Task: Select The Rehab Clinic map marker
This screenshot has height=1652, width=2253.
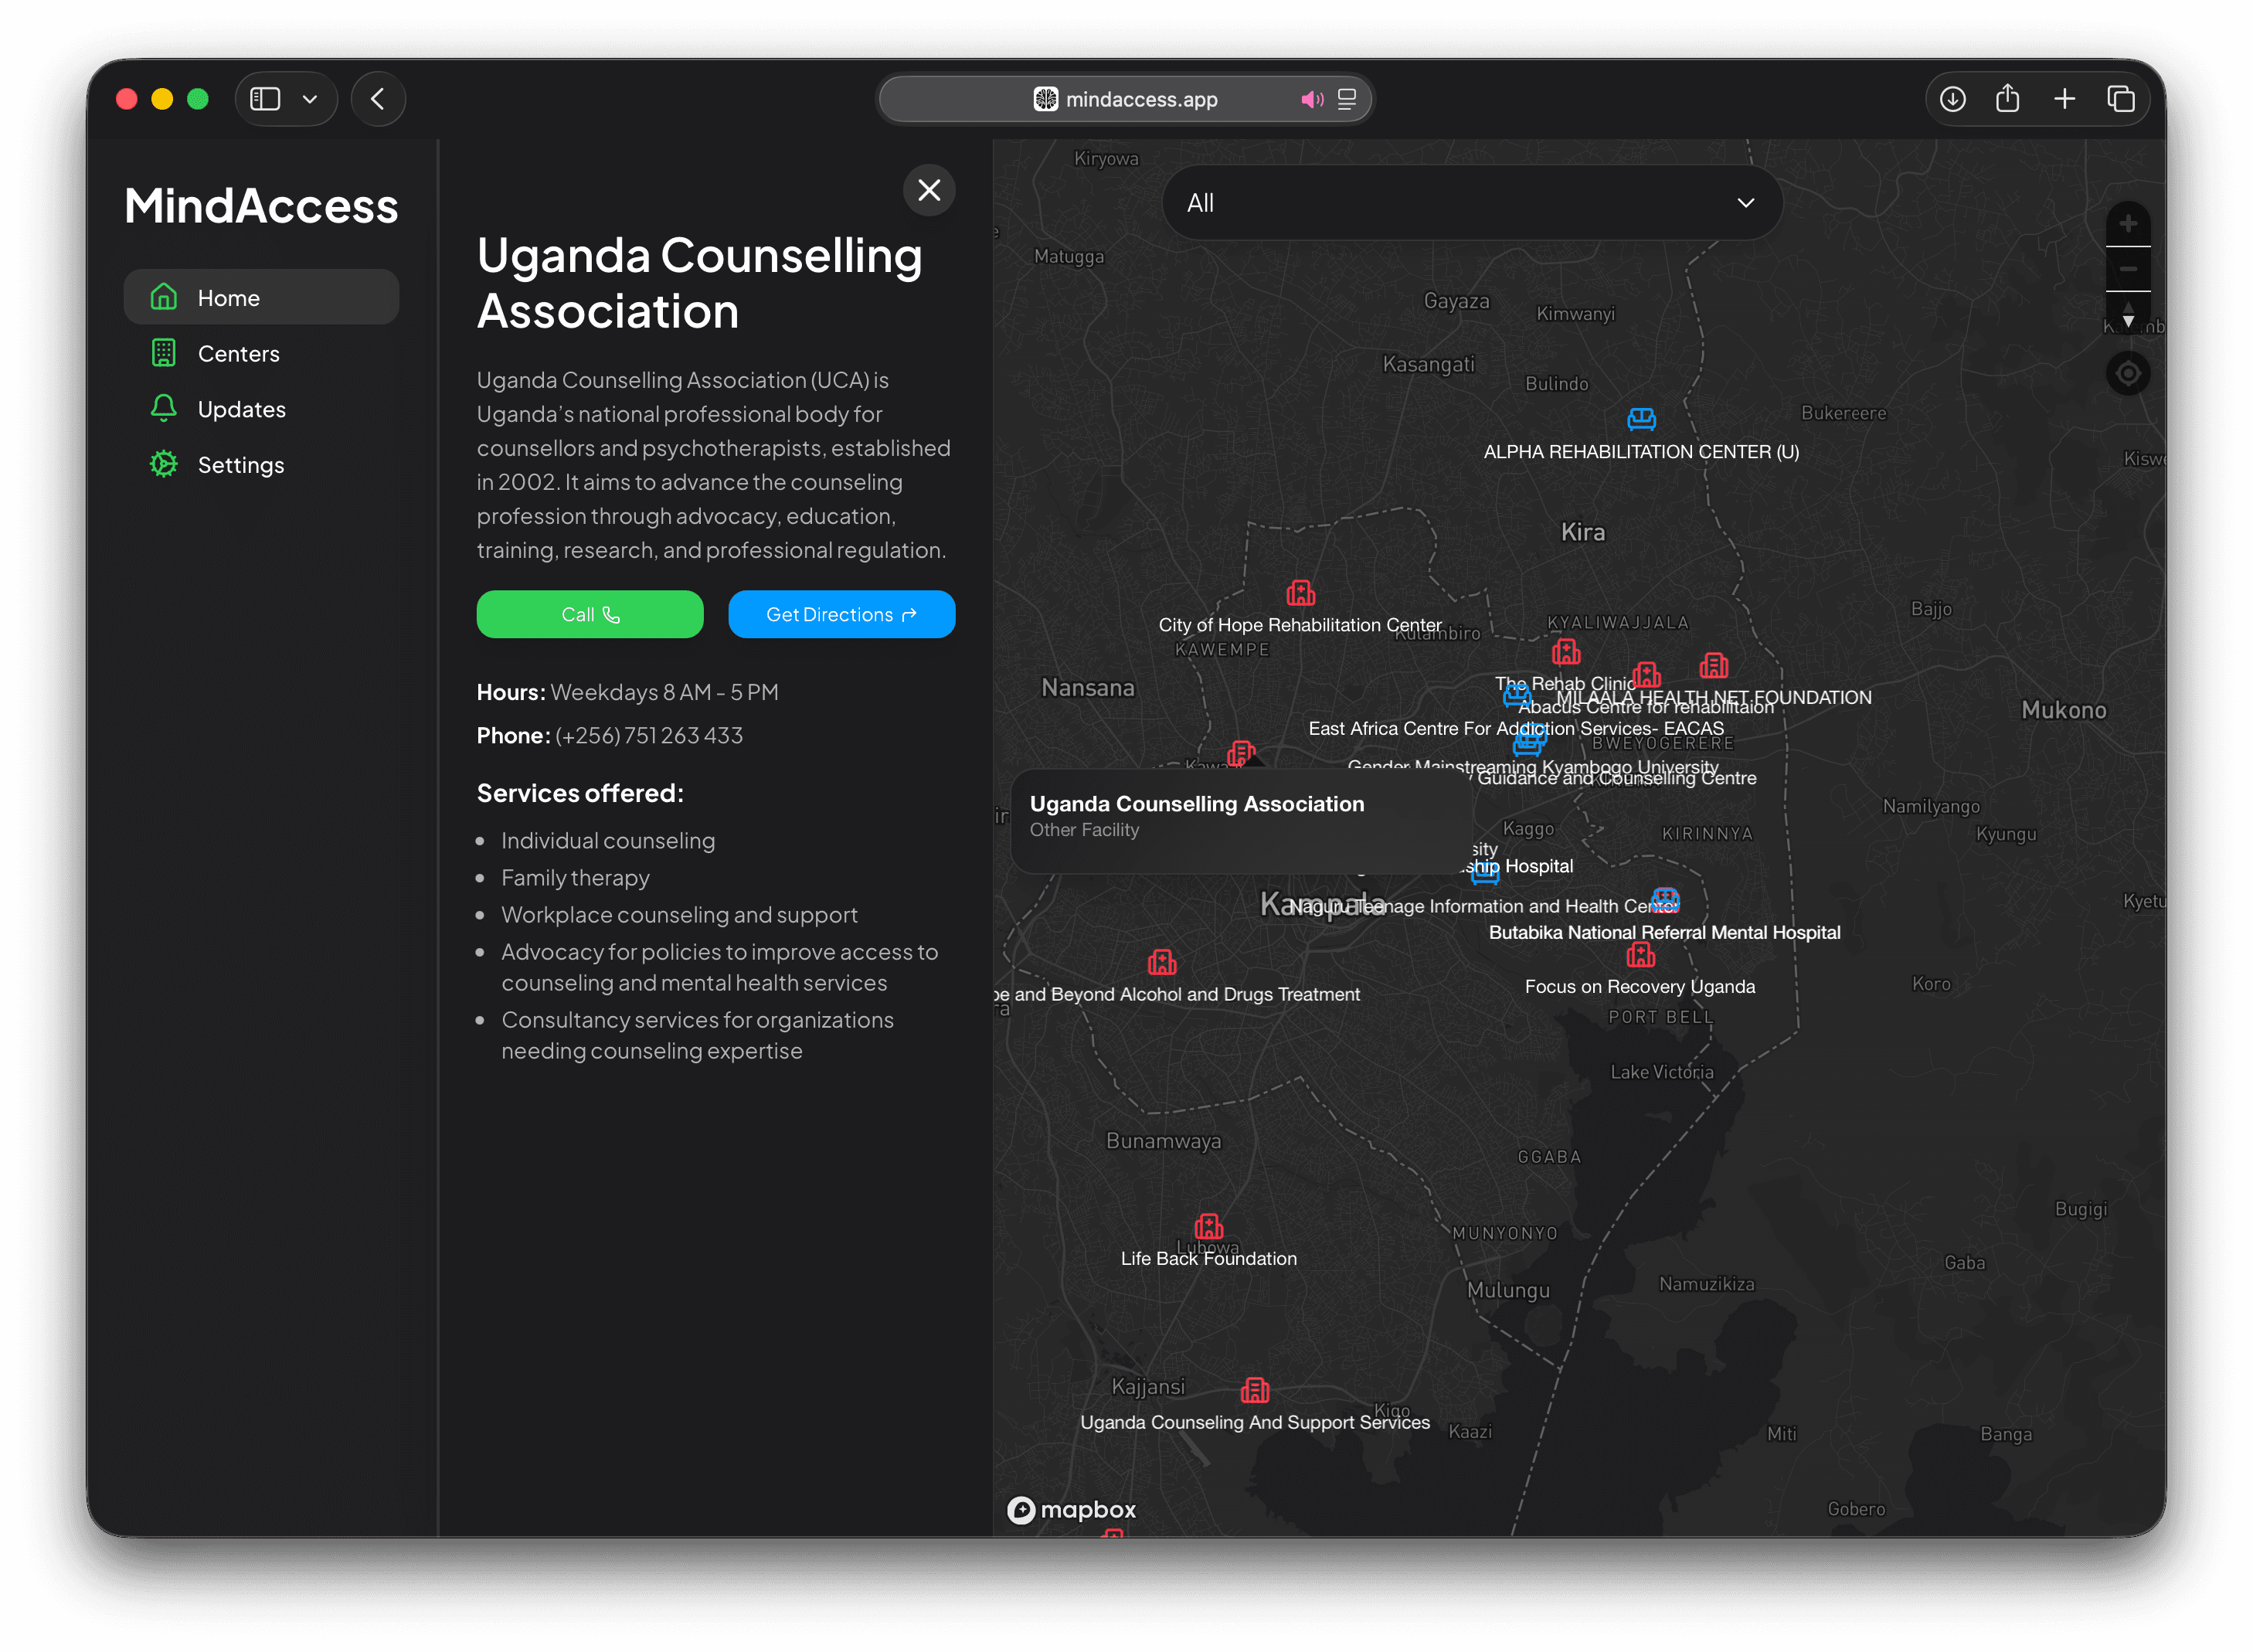Action: (x=1566, y=652)
